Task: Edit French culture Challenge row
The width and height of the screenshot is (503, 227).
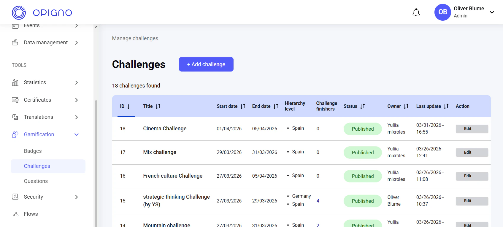Action: coord(472,176)
